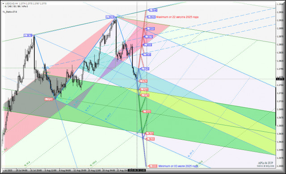Click the 1.3795 blue price tag
Screen dimensions: 286x174
click(x=145, y=69)
